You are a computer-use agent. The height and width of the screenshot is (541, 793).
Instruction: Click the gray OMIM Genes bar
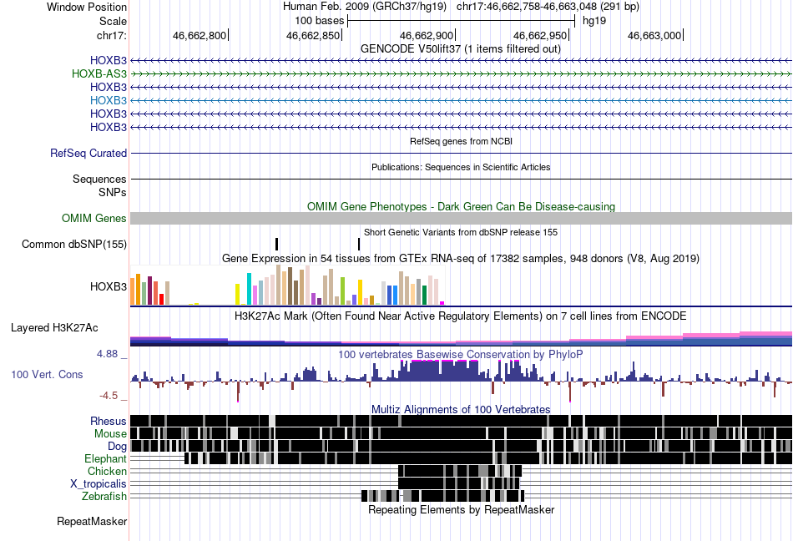tap(461, 219)
